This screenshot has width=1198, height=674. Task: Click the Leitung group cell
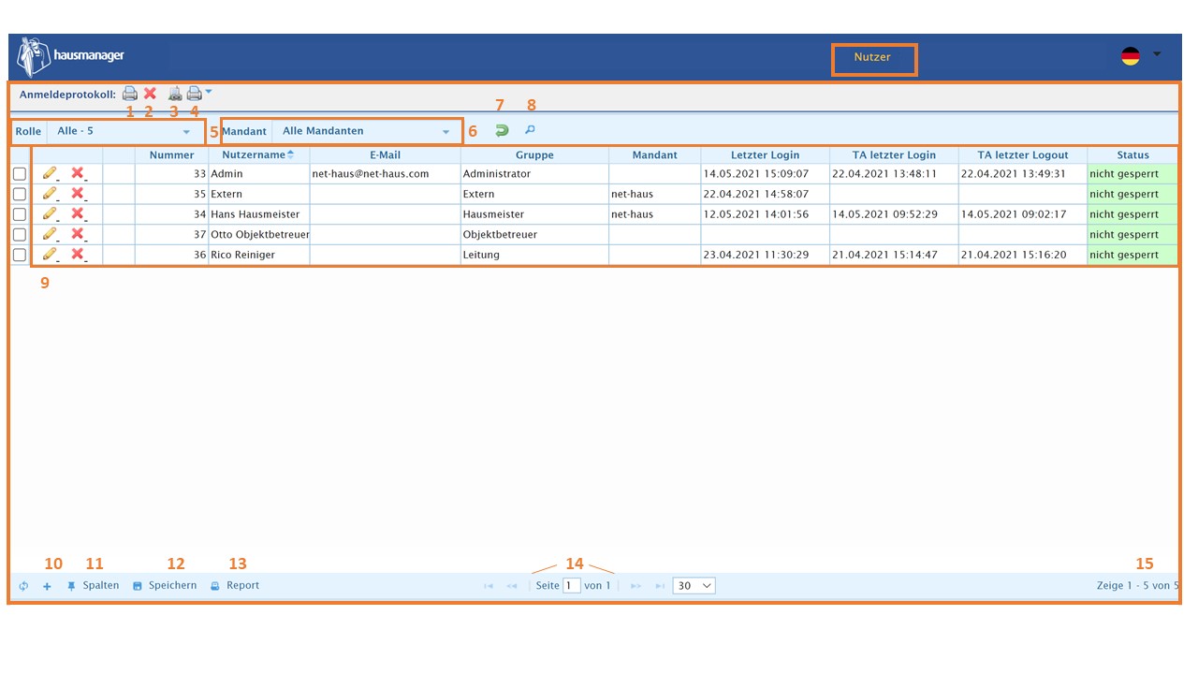[x=534, y=255]
